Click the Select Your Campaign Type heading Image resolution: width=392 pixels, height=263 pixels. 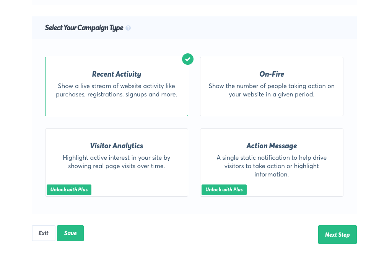coord(84,28)
